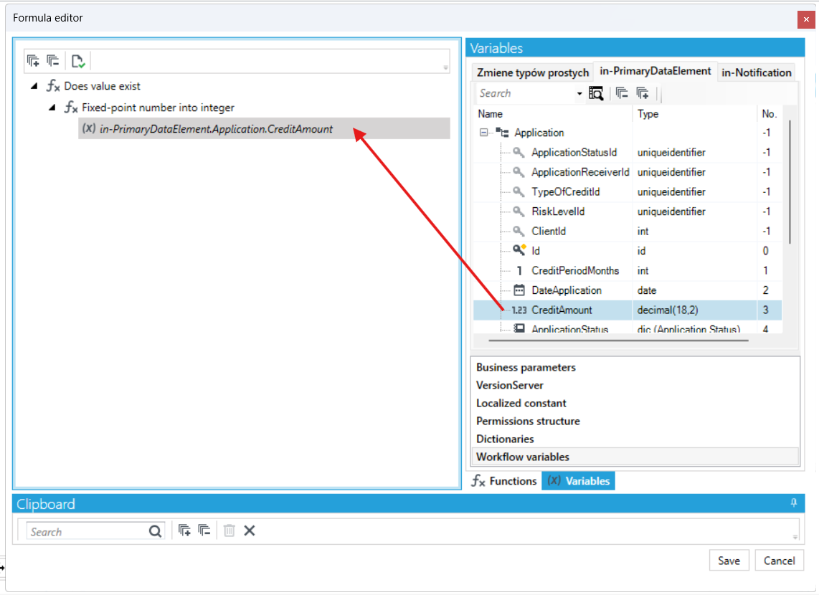819x595 pixels.
Task: Click expand all icon in Variables toolbar
Action: point(643,93)
